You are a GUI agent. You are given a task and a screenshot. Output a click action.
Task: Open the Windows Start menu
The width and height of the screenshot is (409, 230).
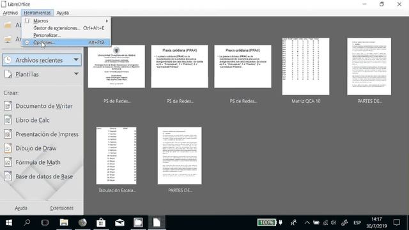point(8,222)
